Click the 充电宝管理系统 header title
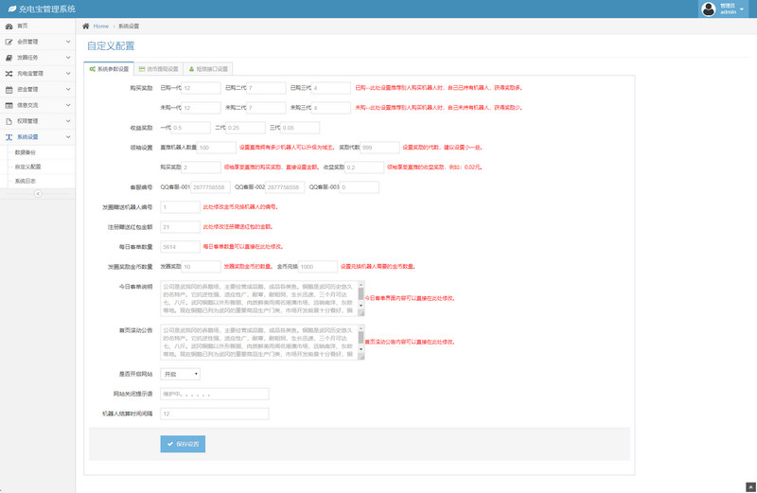Screen dimensions: 757x493 46,9
